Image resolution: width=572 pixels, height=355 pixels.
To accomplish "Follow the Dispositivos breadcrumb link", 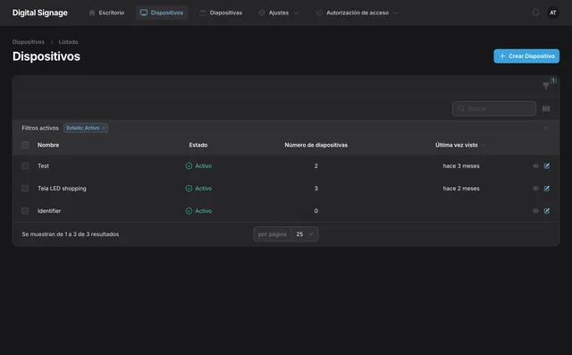I will tap(28, 42).
